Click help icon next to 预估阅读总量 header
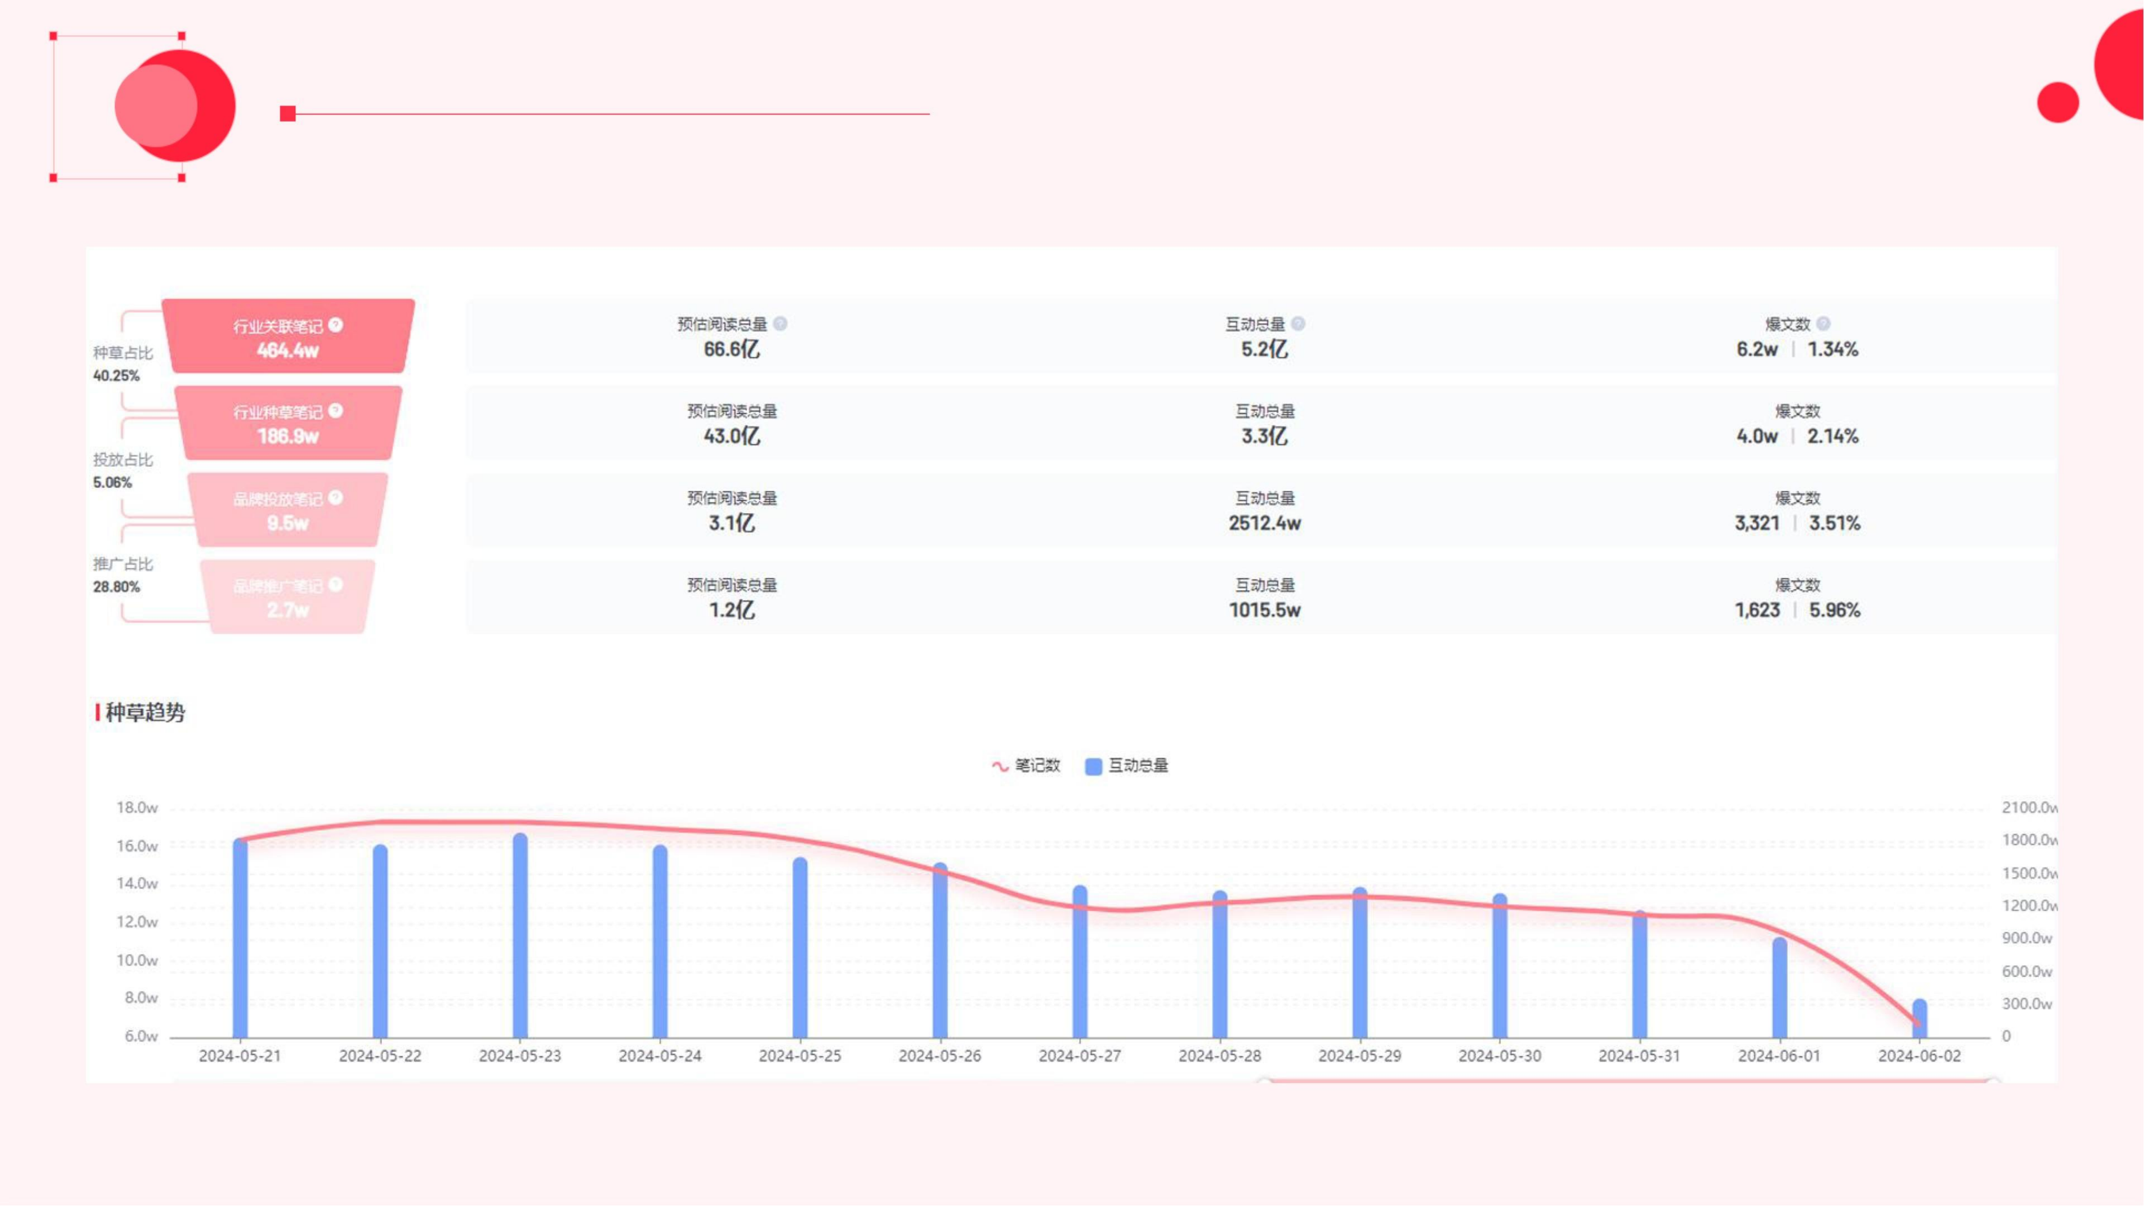 coord(780,324)
